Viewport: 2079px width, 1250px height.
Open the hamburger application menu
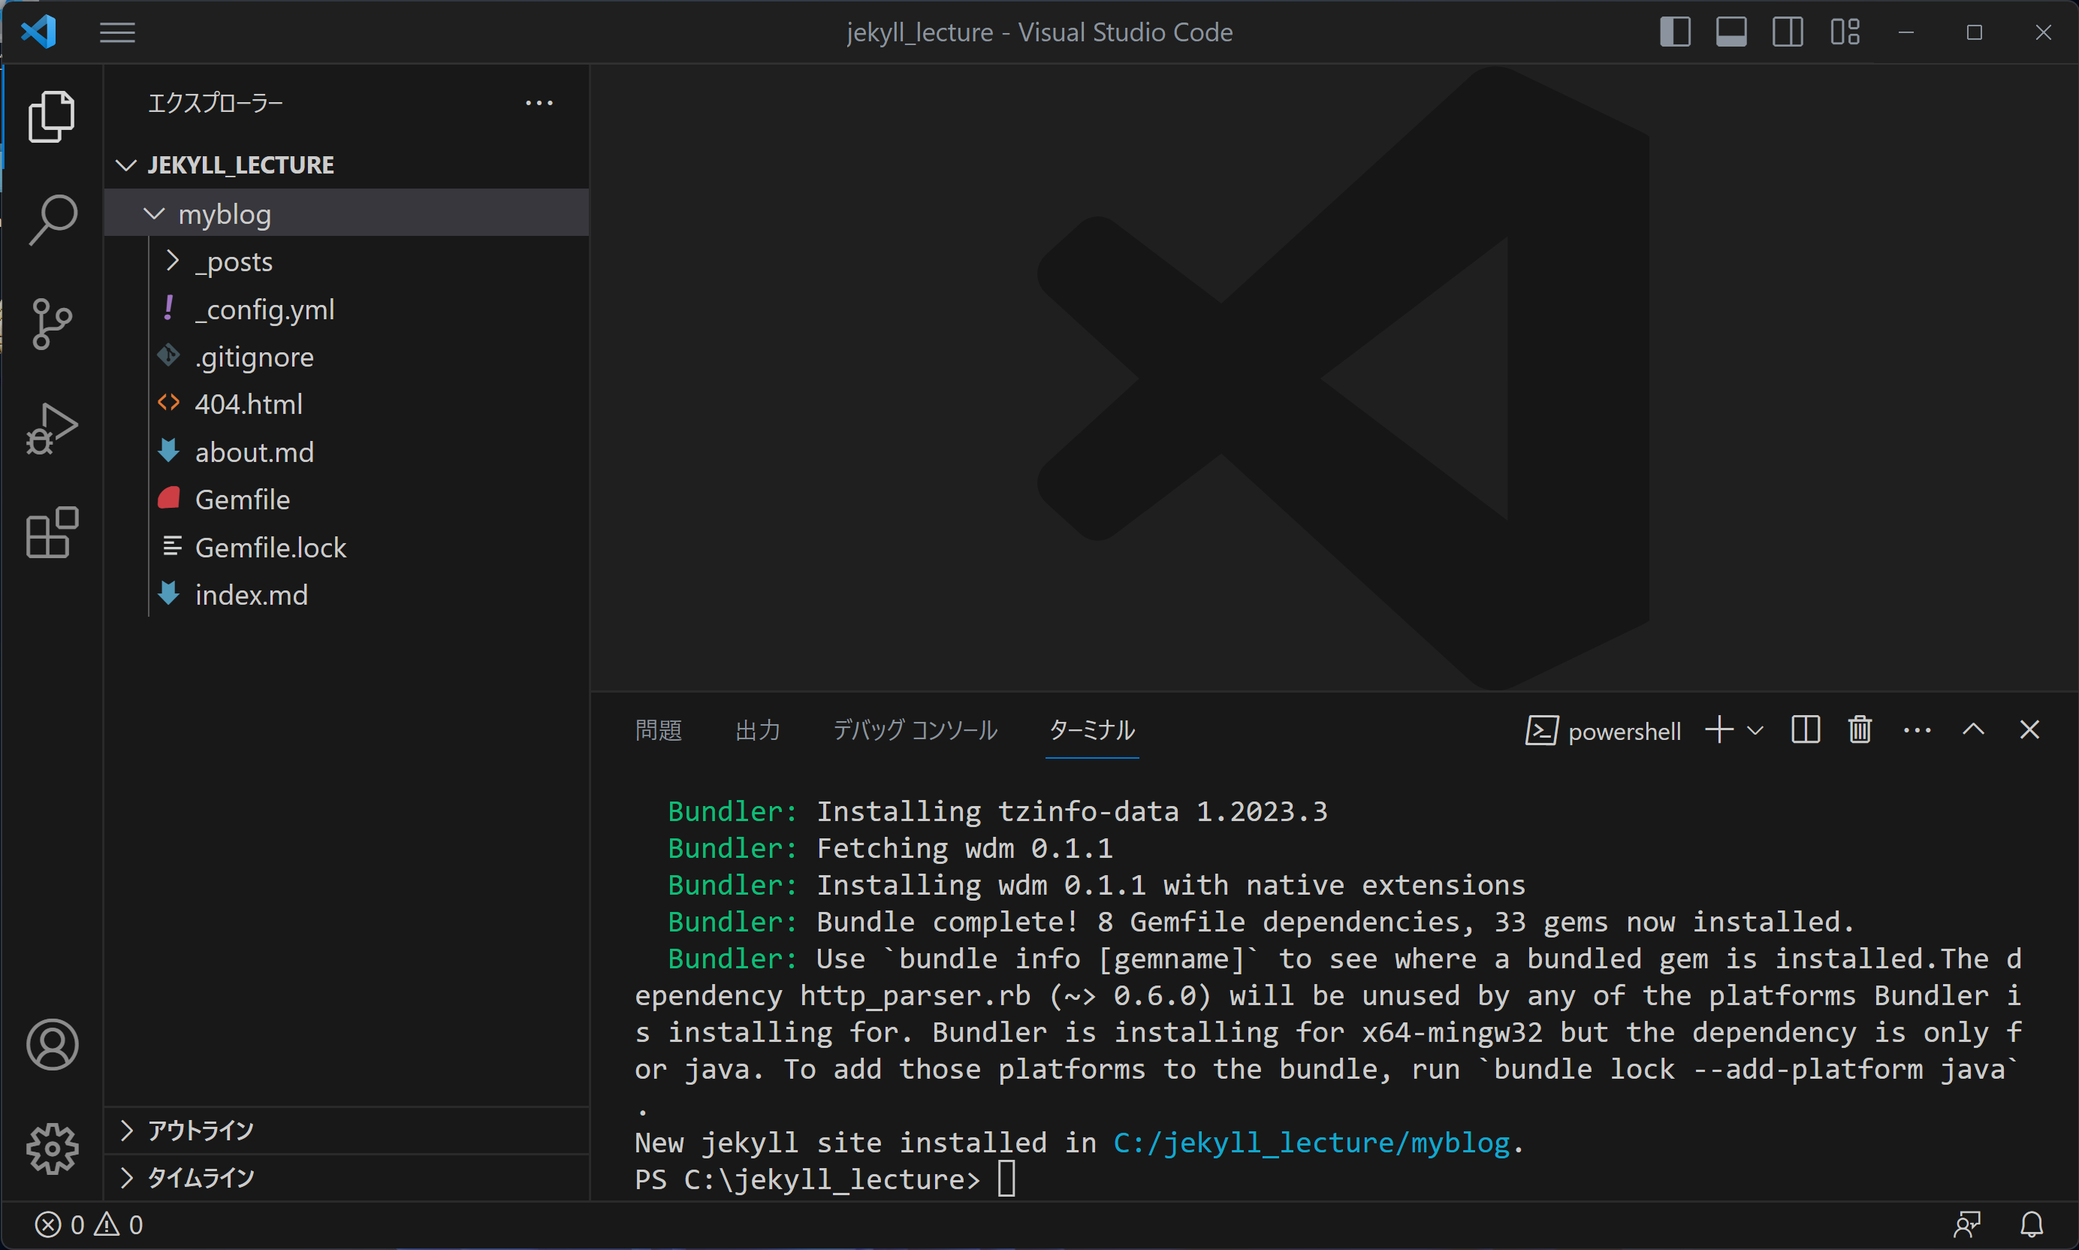(117, 33)
